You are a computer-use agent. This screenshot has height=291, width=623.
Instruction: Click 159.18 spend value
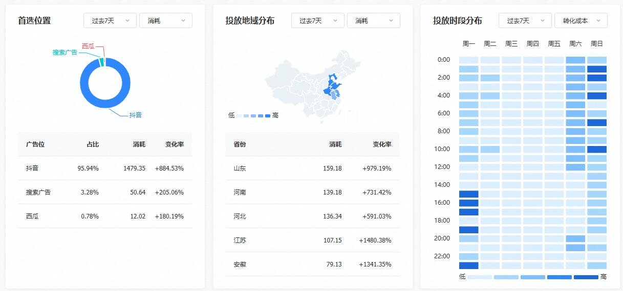click(x=333, y=168)
